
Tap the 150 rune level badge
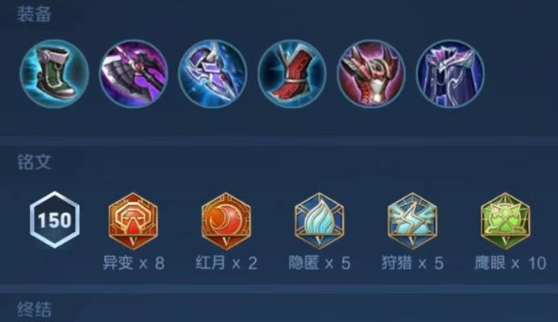[x=55, y=220]
